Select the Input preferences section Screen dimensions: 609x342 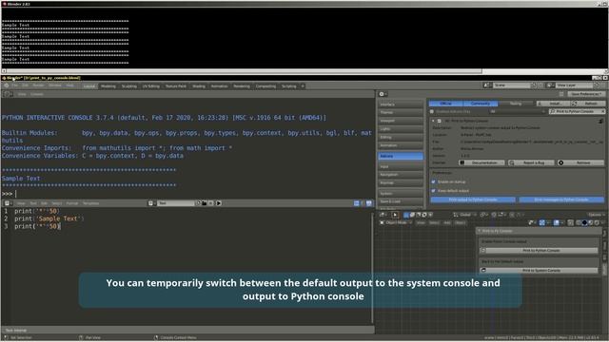click(401, 167)
